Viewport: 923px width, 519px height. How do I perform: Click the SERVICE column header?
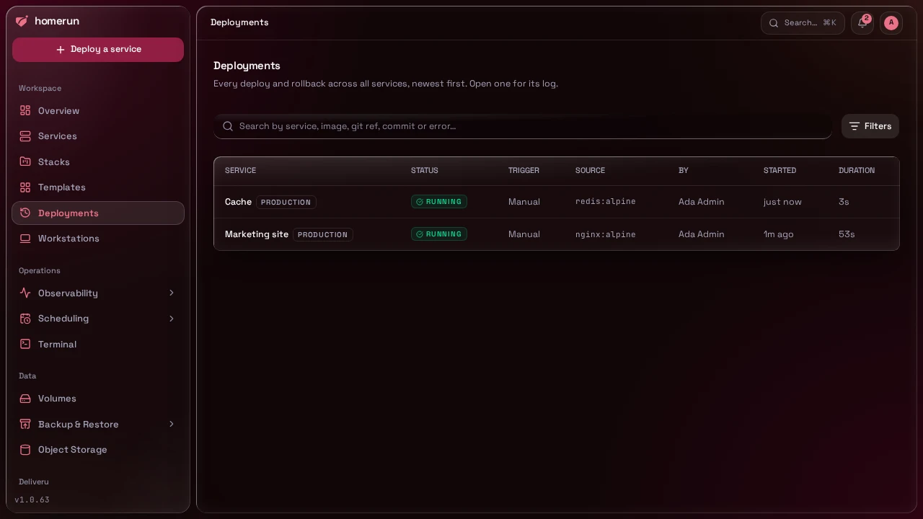(240, 170)
